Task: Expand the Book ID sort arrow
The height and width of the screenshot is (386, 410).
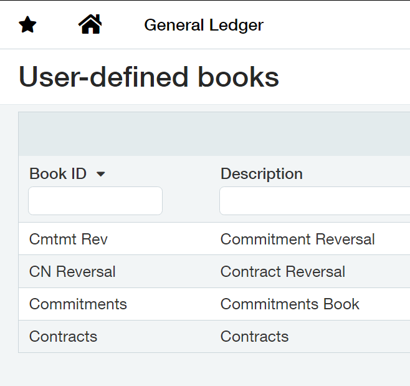Action: (101, 174)
